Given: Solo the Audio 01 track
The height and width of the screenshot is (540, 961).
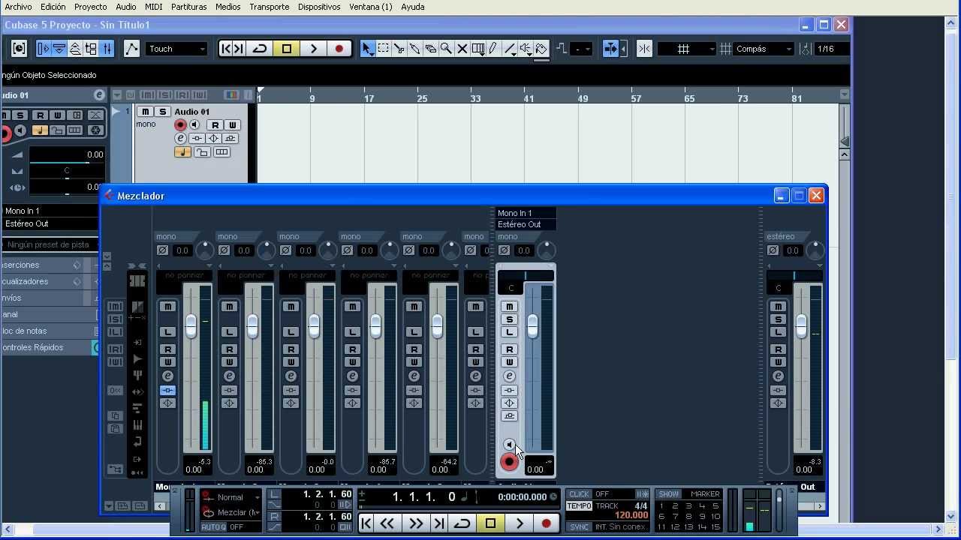Looking at the screenshot, I should (161, 112).
